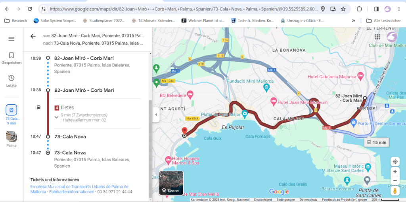Click the nach 73-Cala Nova destination header

[93, 43]
